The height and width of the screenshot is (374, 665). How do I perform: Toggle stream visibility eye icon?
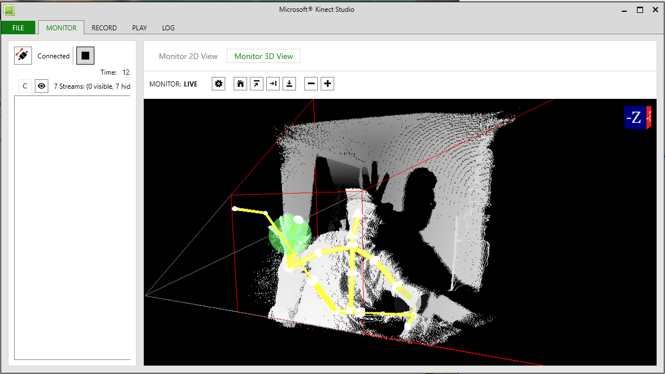[42, 86]
